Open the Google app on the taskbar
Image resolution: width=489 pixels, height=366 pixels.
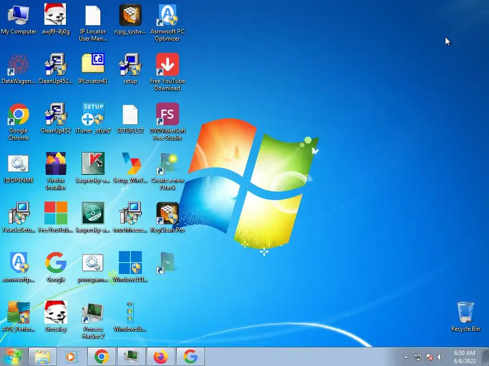[x=190, y=356]
